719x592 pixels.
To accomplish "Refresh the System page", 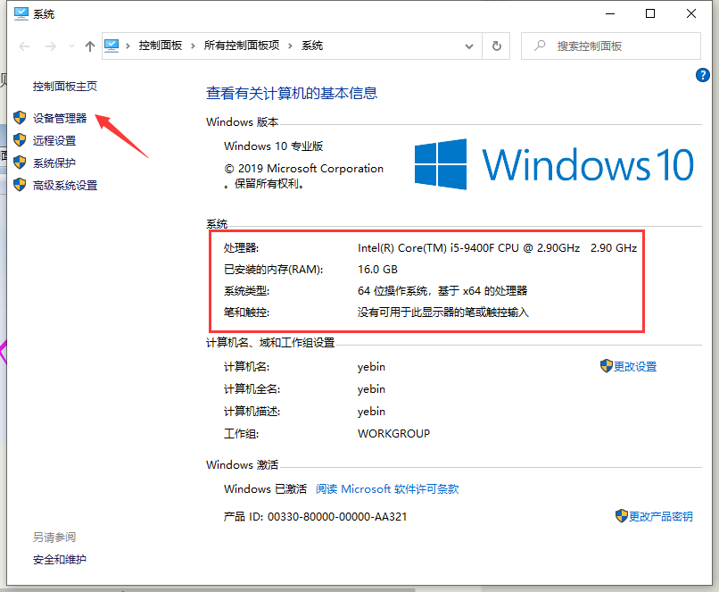I will [496, 46].
